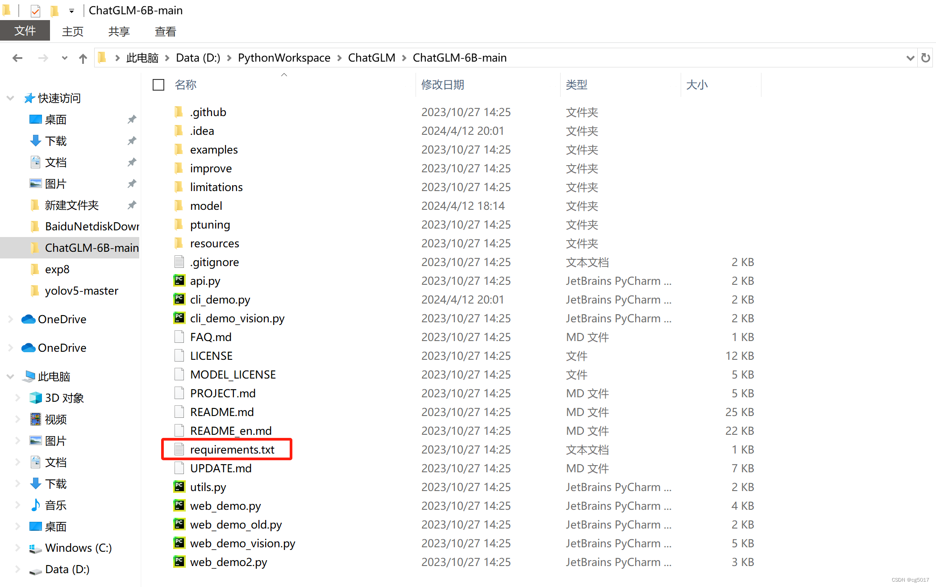
Task: Sort by 修改日期 column header
Action: click(x=443, y=85)
